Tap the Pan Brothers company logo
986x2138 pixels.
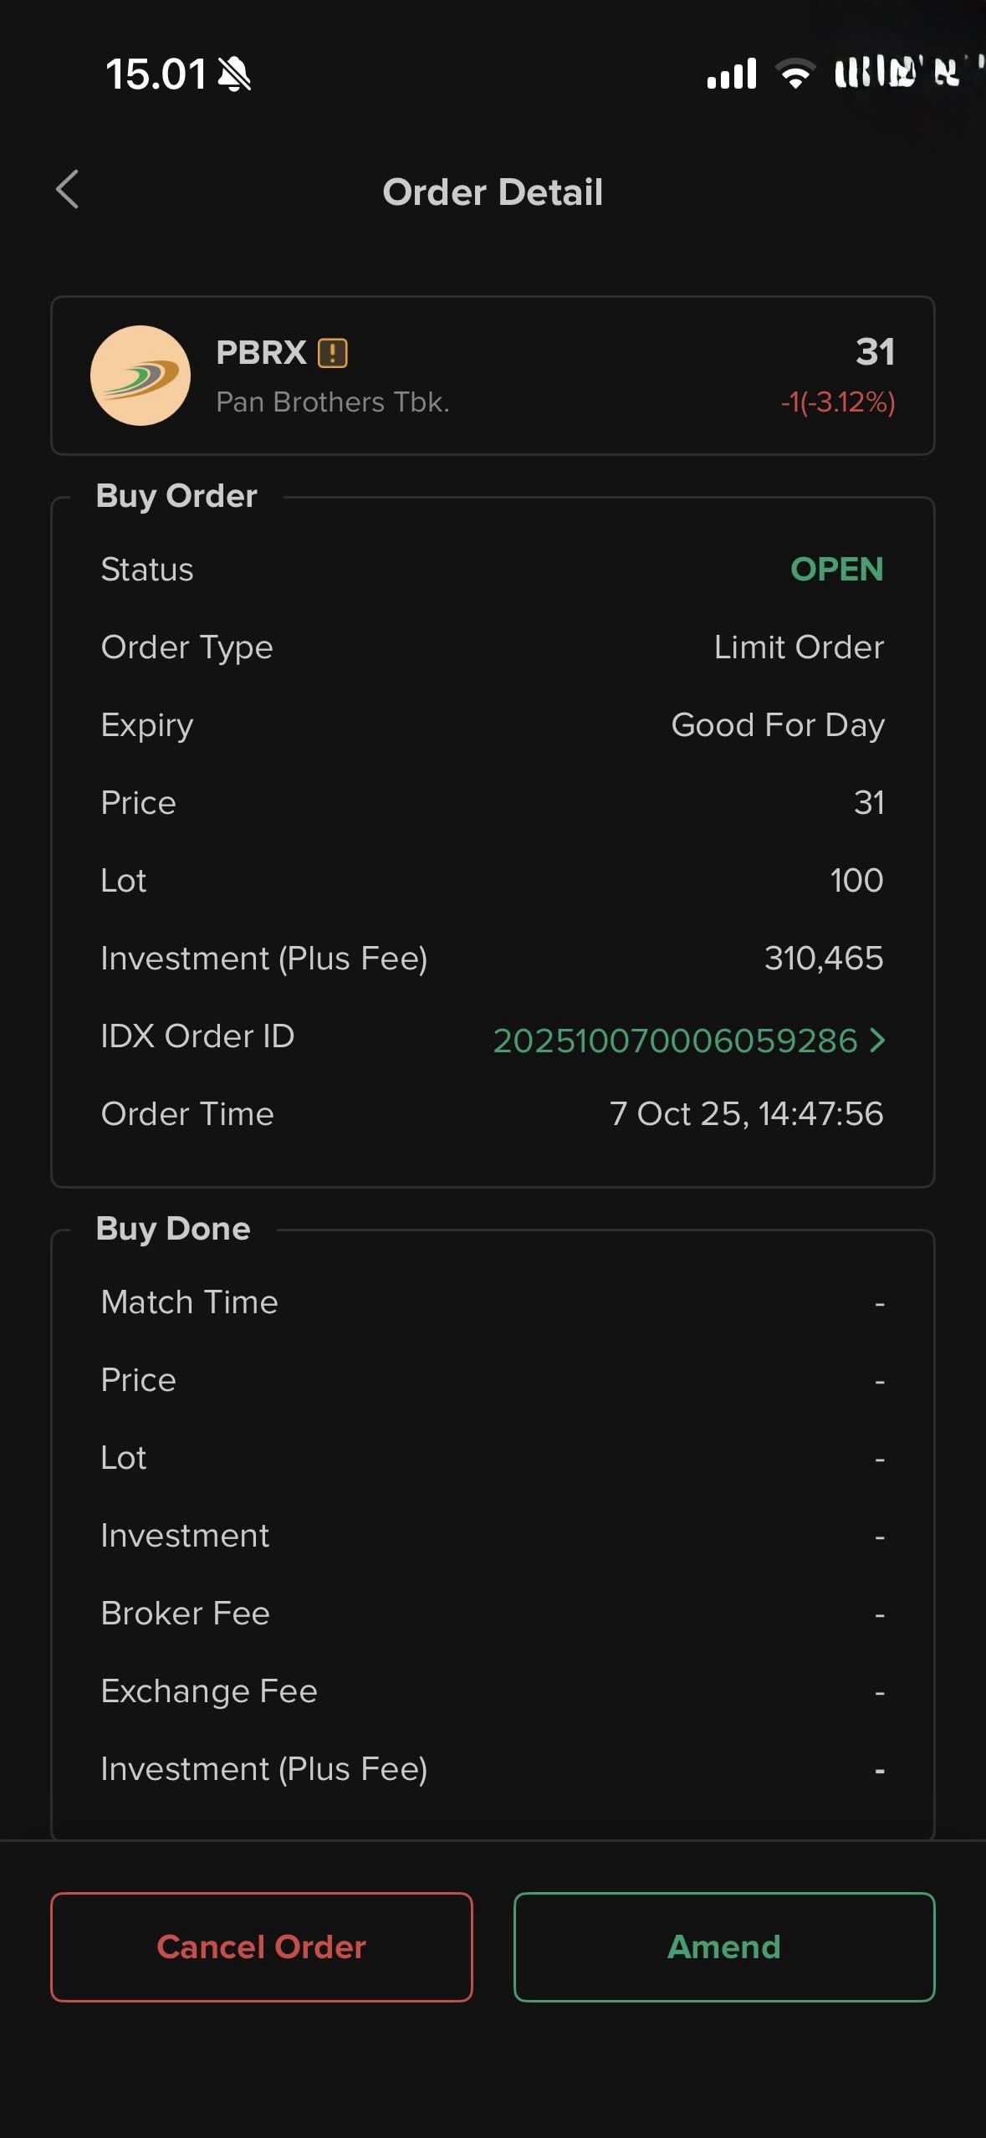140,376
